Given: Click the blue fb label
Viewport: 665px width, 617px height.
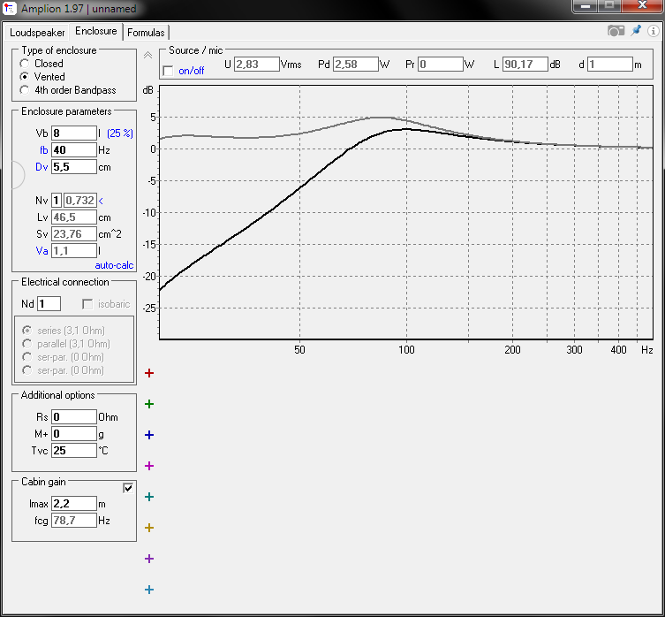Looking at the screenshot, I should 43,150.
